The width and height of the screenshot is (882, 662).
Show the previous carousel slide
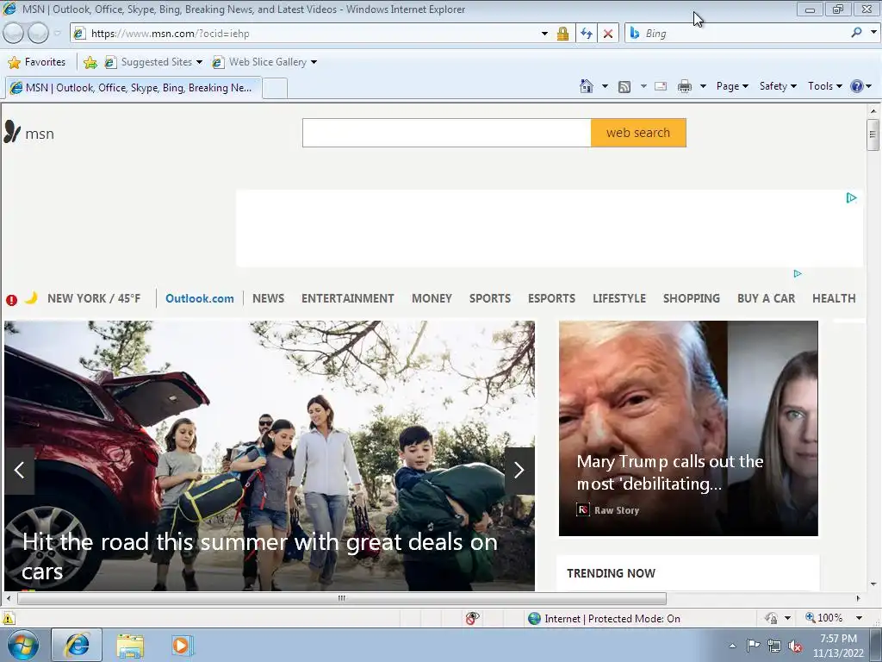[20, 470]
